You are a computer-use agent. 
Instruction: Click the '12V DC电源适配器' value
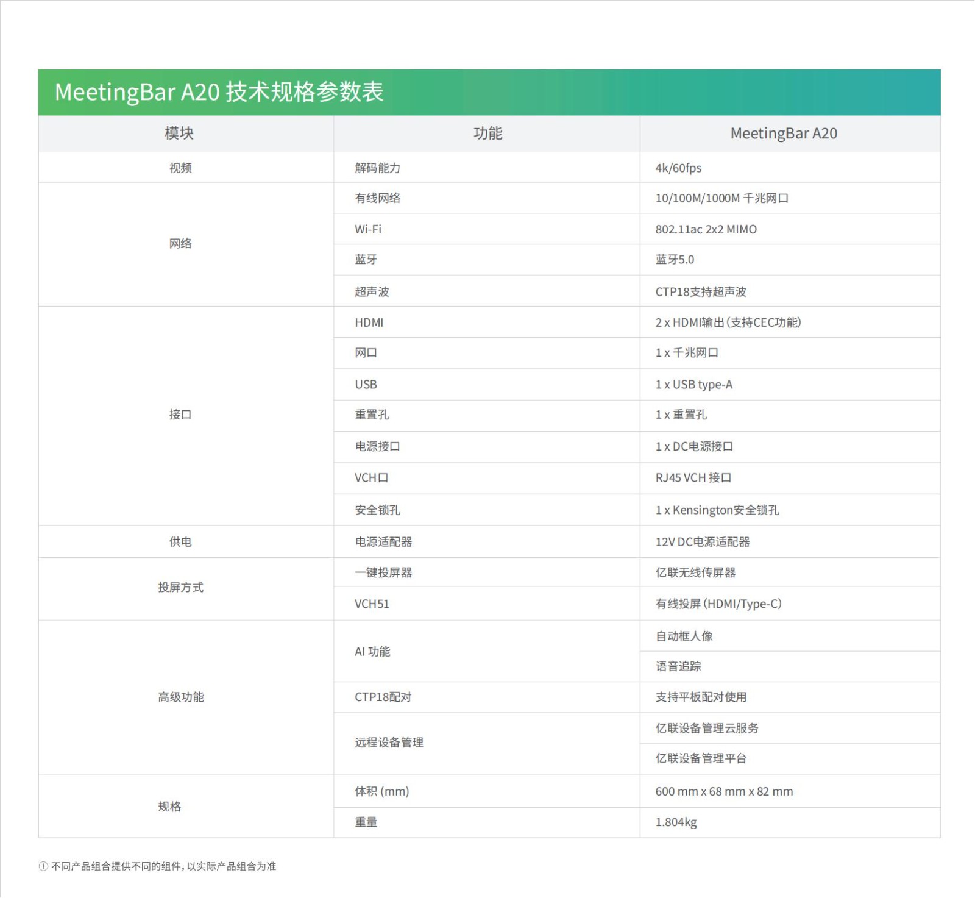703,542
